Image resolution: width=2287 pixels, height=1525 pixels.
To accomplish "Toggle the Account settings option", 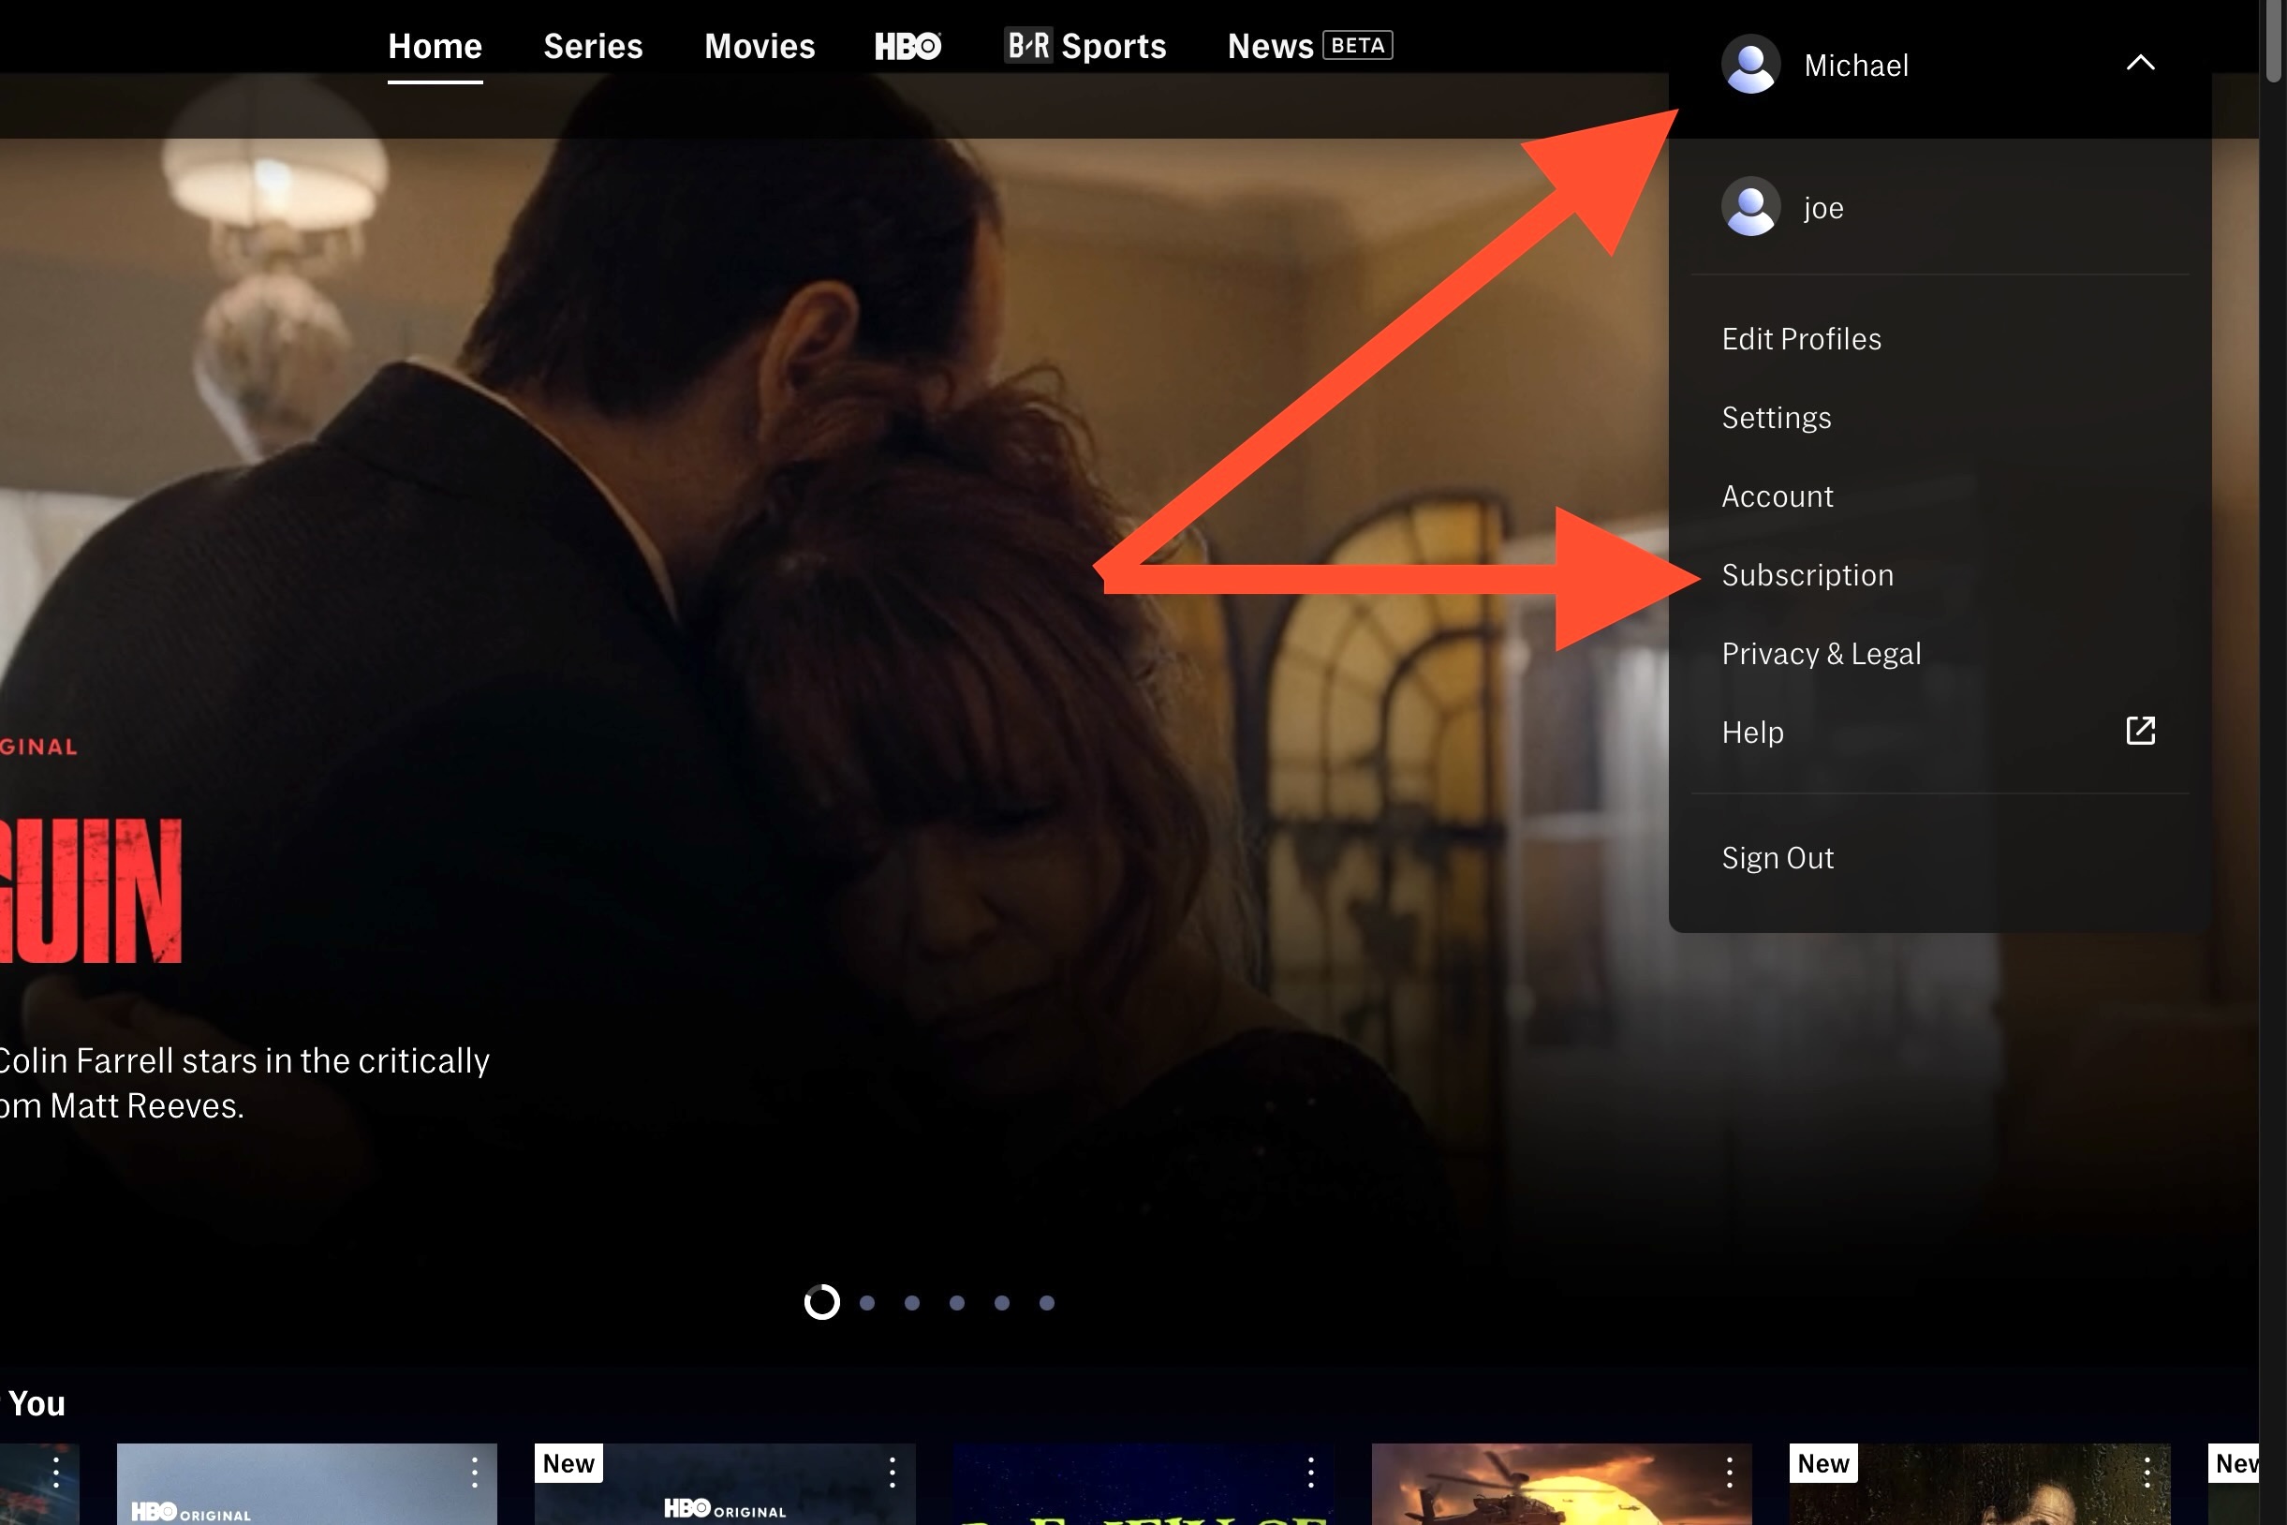I will coord(1777,496).
